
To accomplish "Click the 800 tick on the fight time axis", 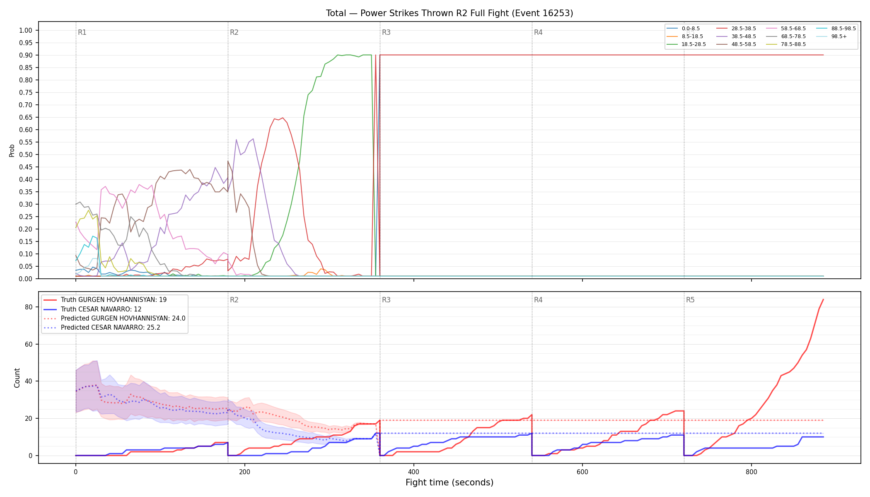I will click(x=752, y=472).
